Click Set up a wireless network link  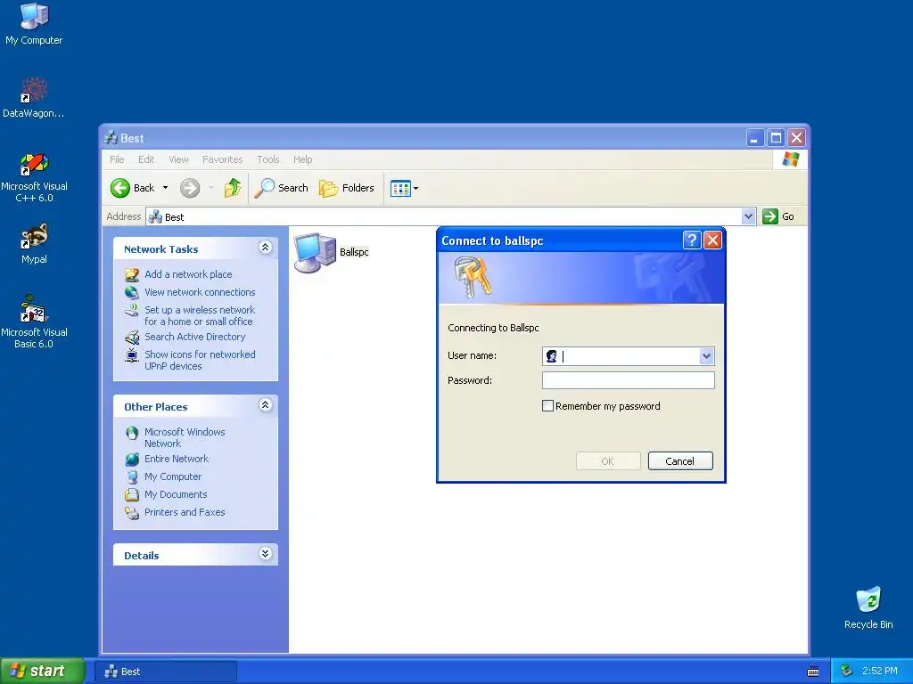tap(200, 316)
